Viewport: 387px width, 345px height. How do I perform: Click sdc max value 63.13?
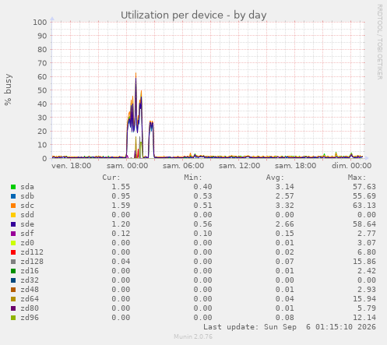pyautogui.click(x=364, y=206)
